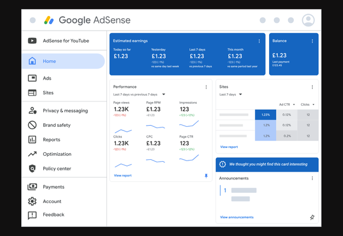This screenshot has width=343, height=236.
Task: Click the Balance amount £1.23
Action: pyautogui.click(x=279, y=55)
